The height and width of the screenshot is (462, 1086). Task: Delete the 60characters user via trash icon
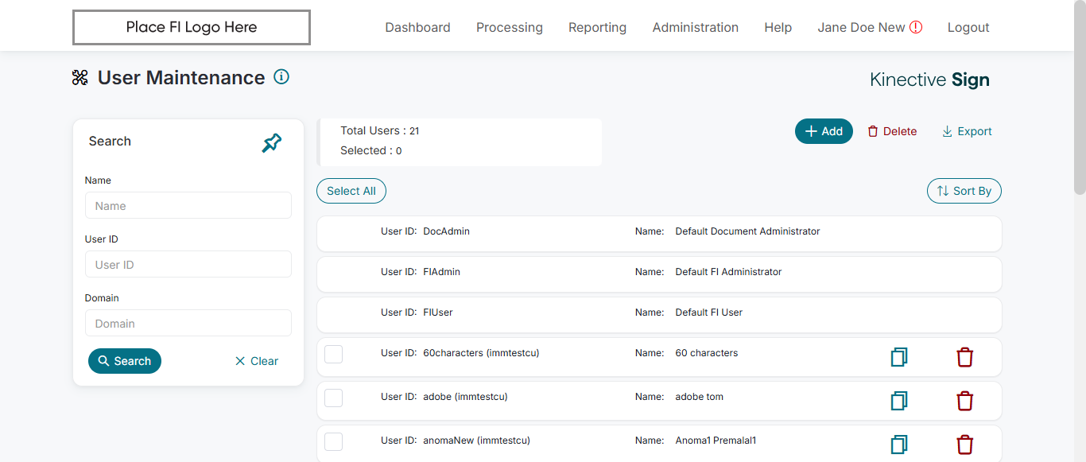[x=964, y=357]
